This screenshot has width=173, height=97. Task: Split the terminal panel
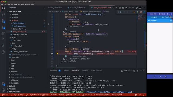[134, 71]
